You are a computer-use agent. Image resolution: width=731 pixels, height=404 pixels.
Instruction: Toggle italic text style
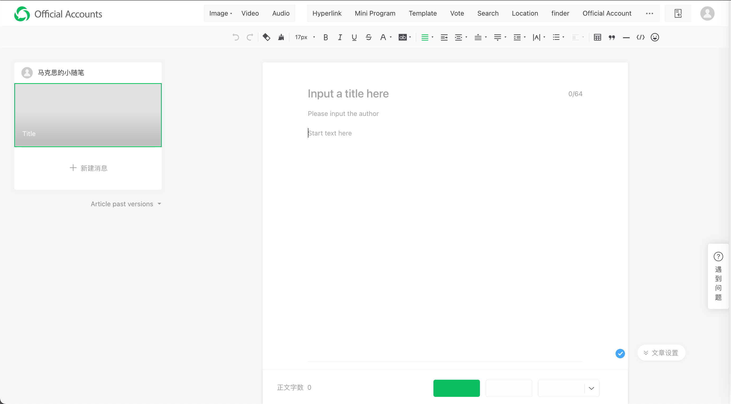pos(340,37)
